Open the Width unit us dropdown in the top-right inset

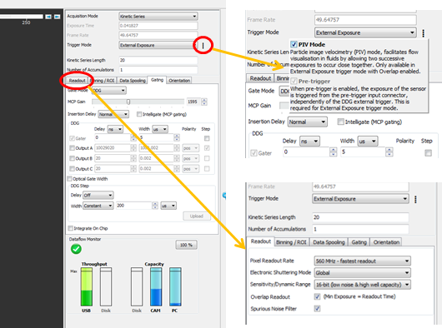click(368, 142)
